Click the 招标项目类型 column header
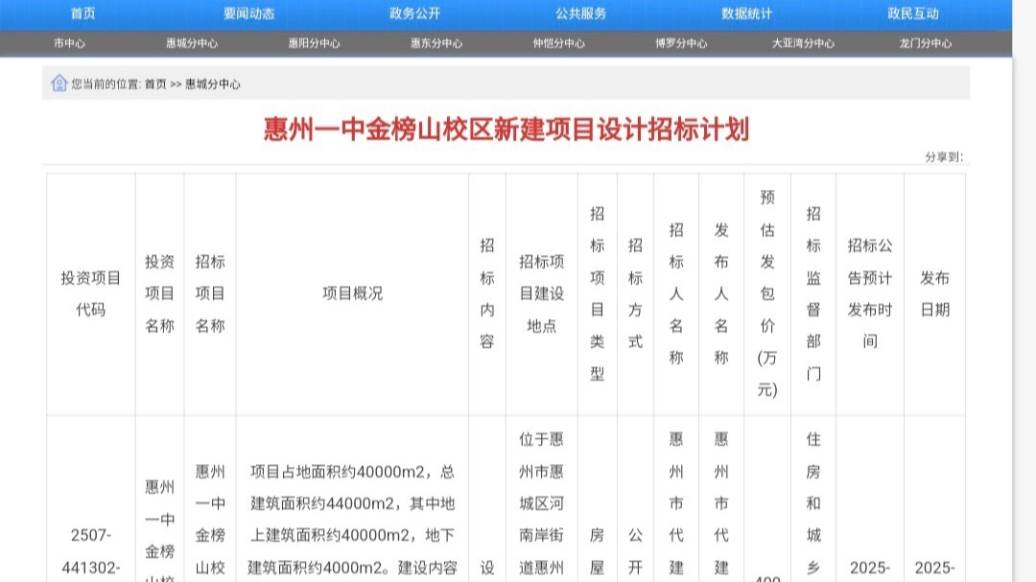This screenshot has width=1036, height=582. [x=598, y=294]
